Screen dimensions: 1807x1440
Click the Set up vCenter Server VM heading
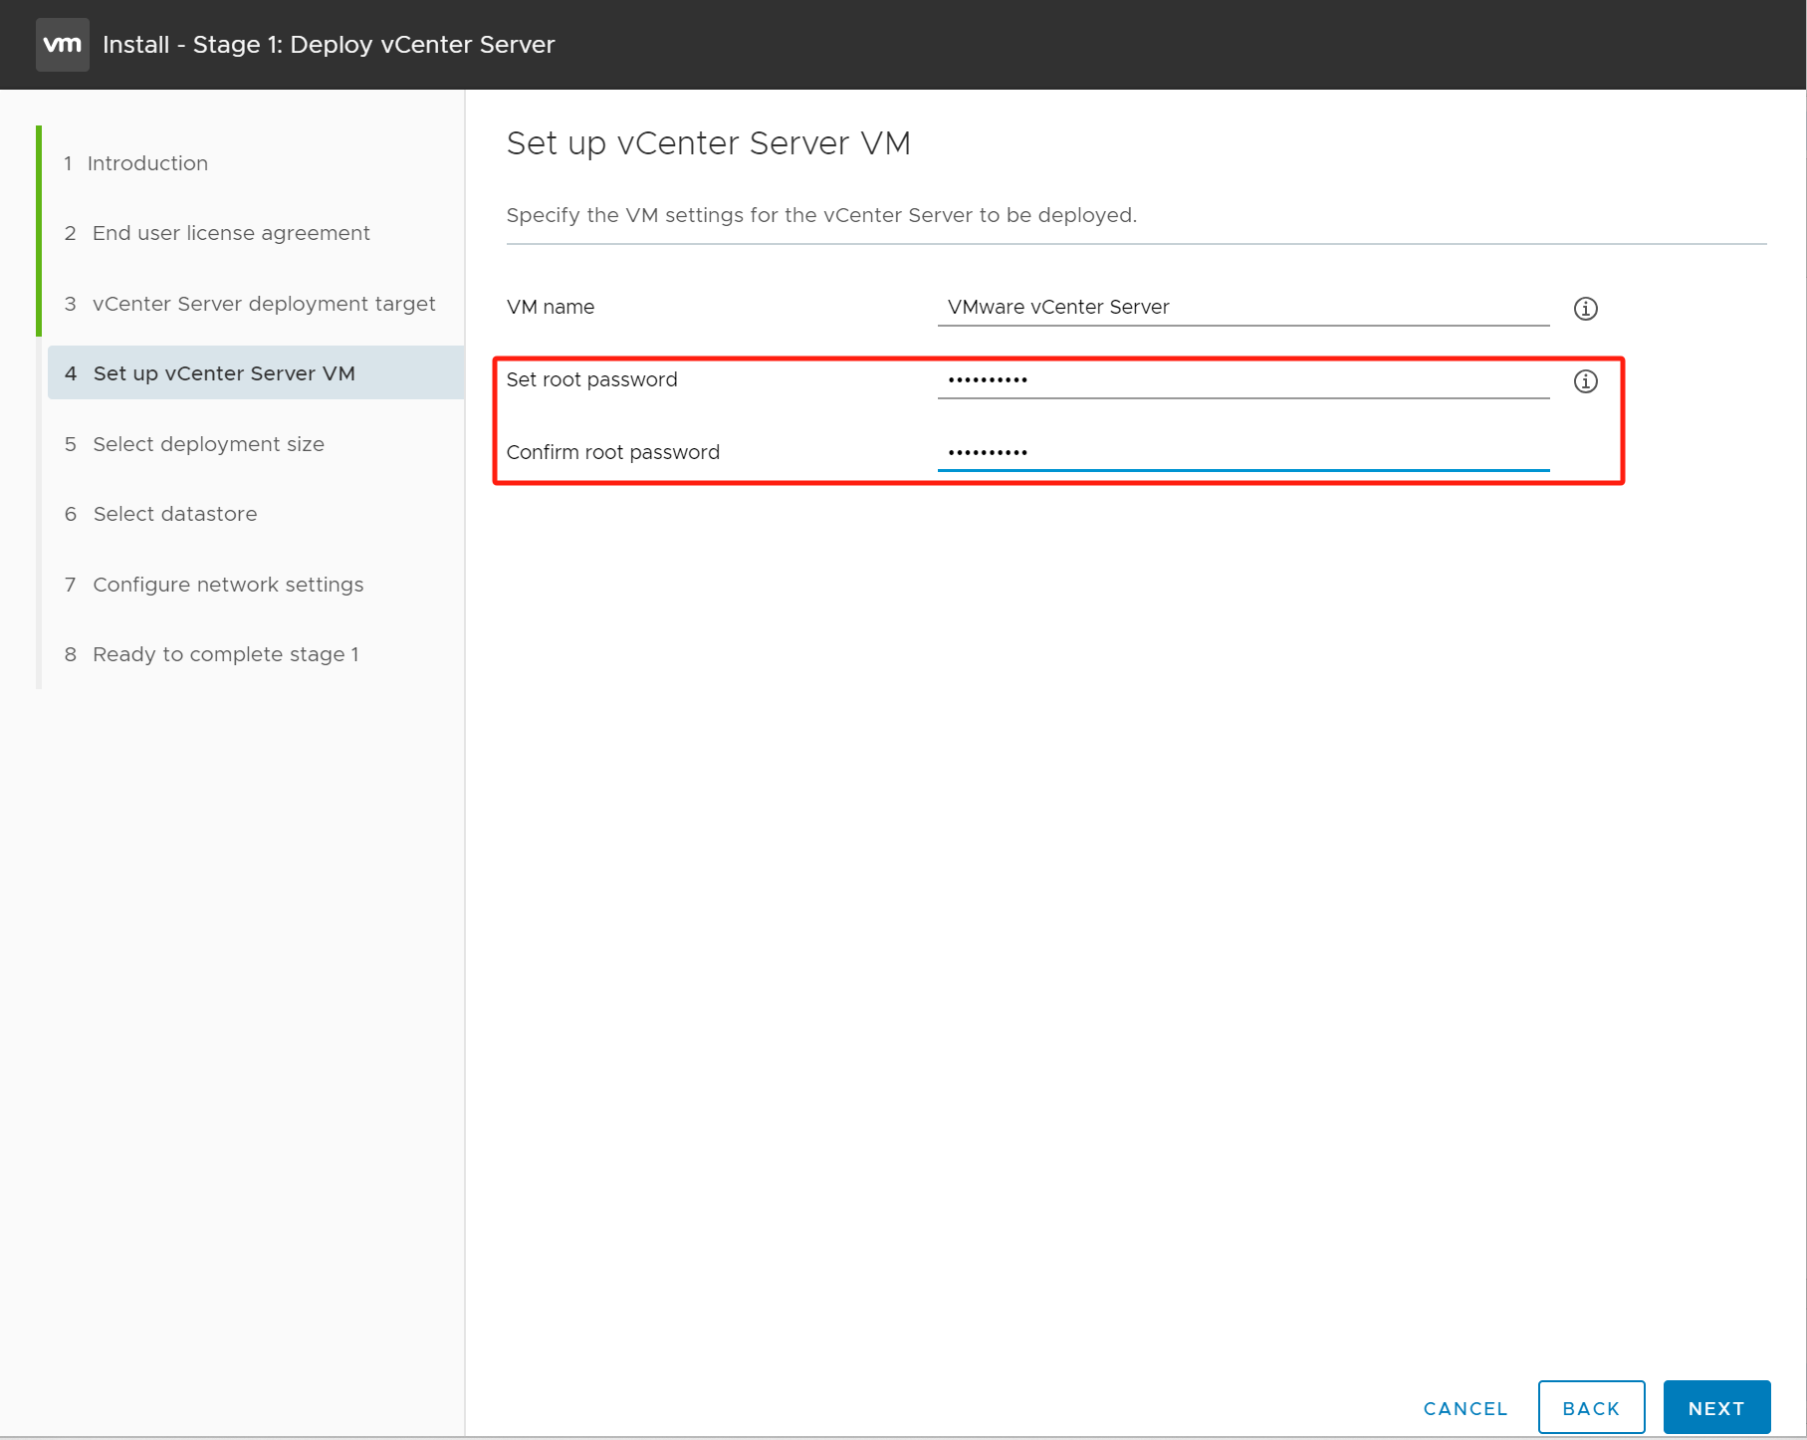(x=709, y=143)
